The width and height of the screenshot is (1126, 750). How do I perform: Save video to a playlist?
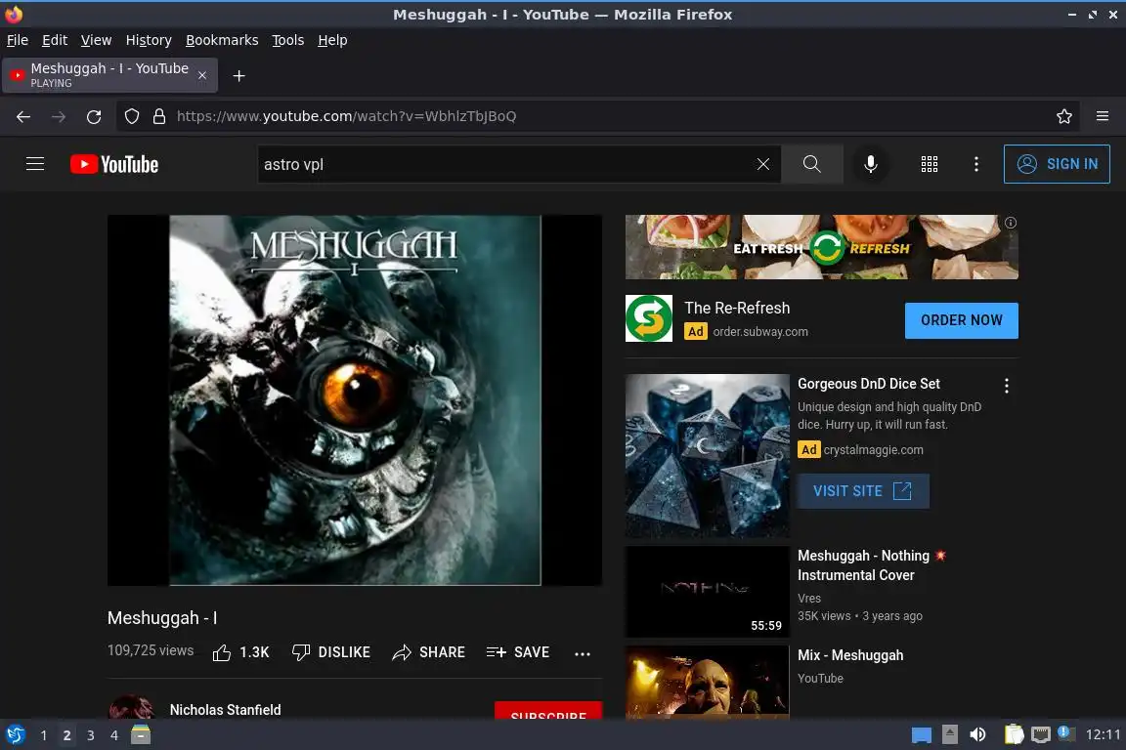point(518,652)
